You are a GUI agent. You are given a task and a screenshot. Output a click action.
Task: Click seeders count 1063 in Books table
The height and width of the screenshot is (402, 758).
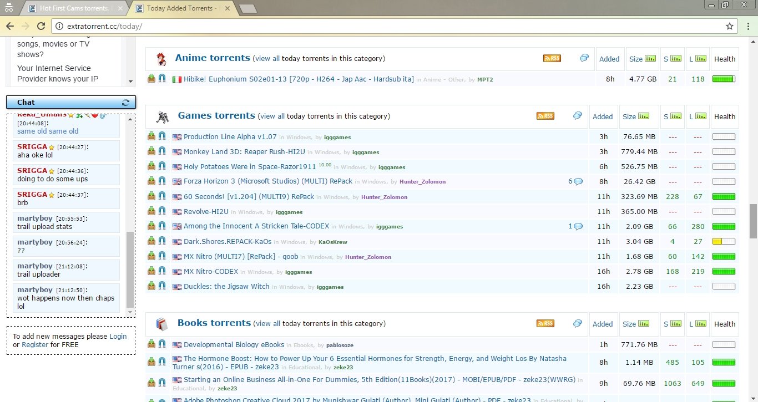[673, 384]
